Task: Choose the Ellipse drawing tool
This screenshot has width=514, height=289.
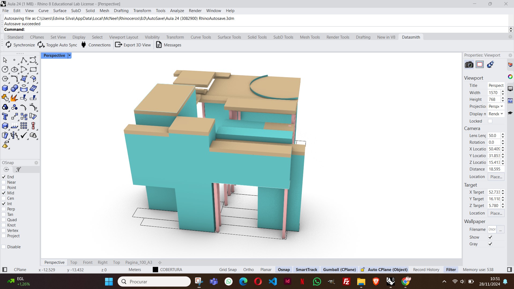Action: (14, 69)
